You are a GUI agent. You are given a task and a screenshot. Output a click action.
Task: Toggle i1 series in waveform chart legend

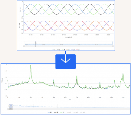click(54, 50)
